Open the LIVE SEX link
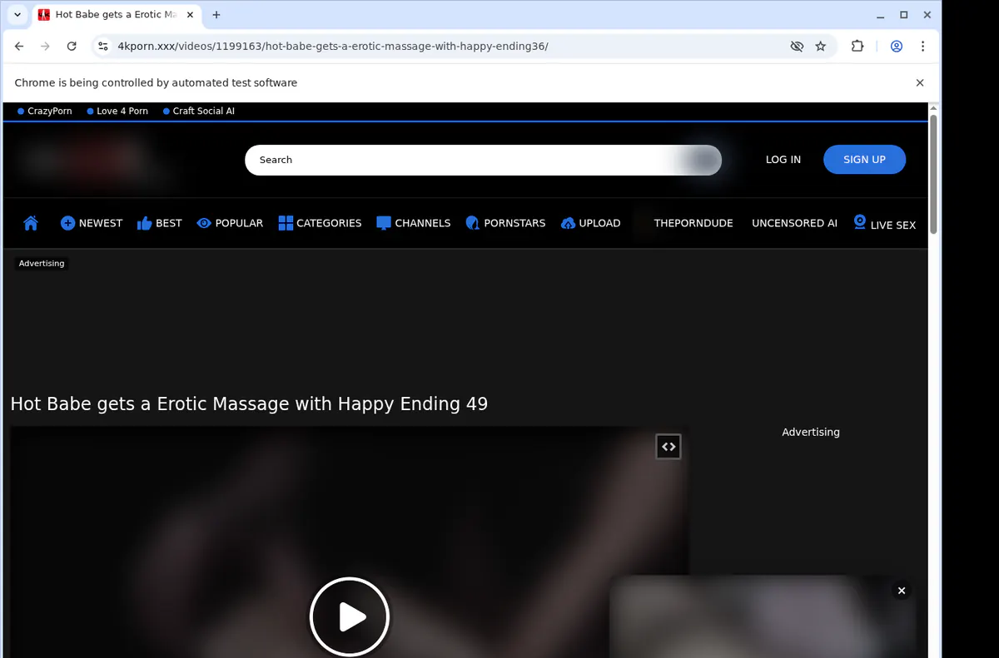The image size is (999, 658). point(884,223)
